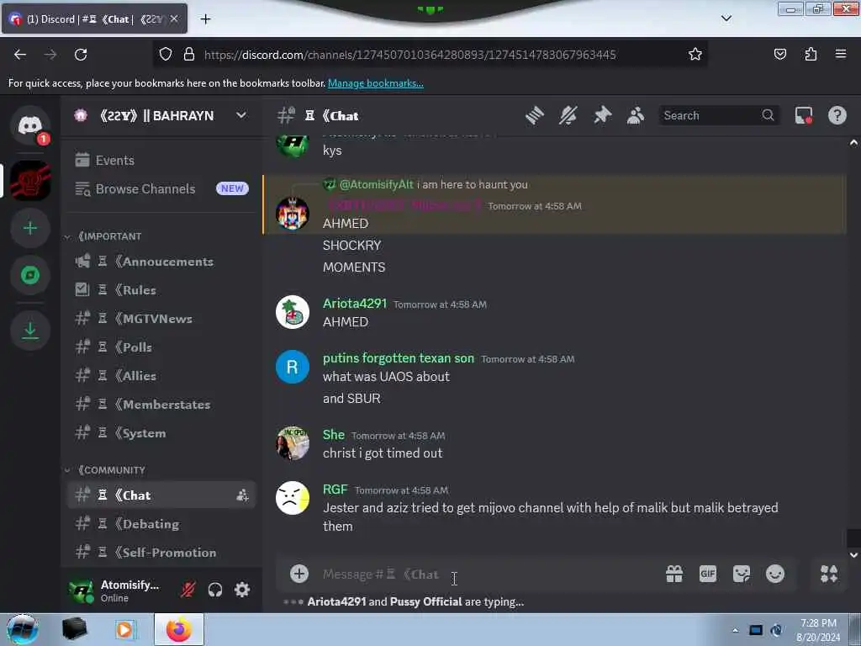861x646 pixels.
Task: Click putins forgotten texan son username
Action: (x=398, y=358)
